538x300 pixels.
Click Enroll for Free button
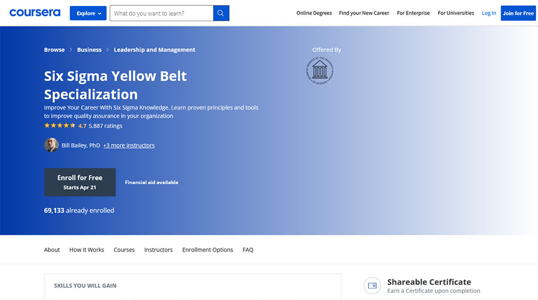pos(80,182)
